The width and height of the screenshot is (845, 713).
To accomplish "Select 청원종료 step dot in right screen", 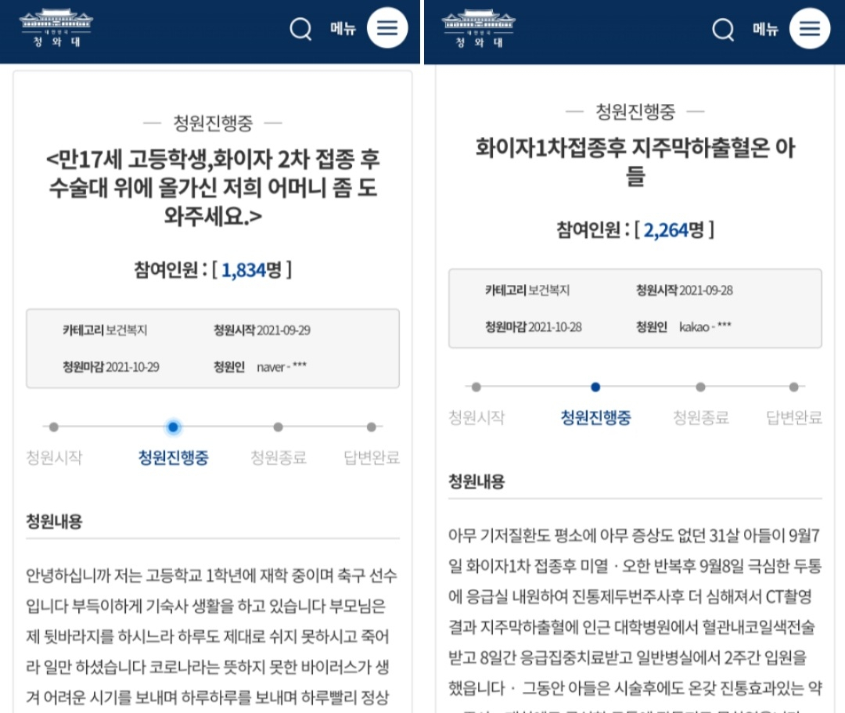I will click(x=700, y=387).
